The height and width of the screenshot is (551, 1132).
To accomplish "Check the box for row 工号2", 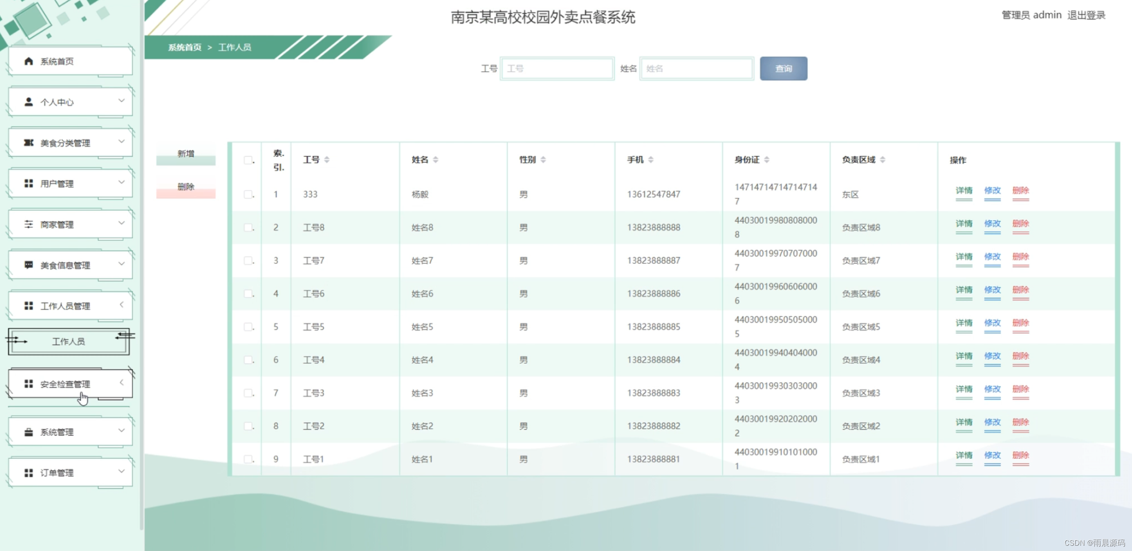I will coord(248,426).
